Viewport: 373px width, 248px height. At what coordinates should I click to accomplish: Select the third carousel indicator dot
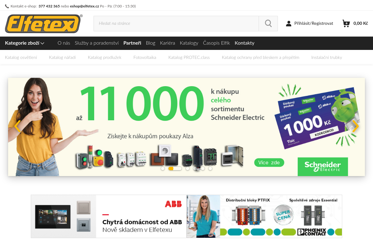click(x=187, y=169)
